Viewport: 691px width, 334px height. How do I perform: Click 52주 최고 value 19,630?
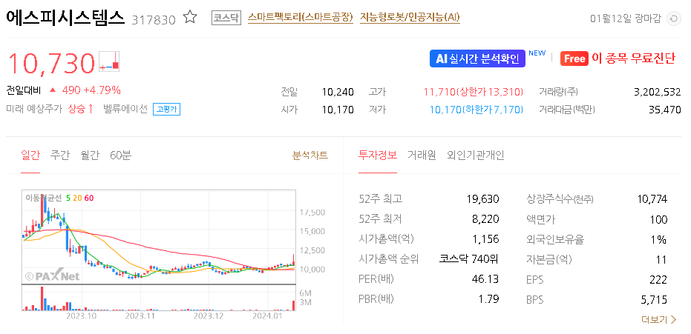click(483, 199)
